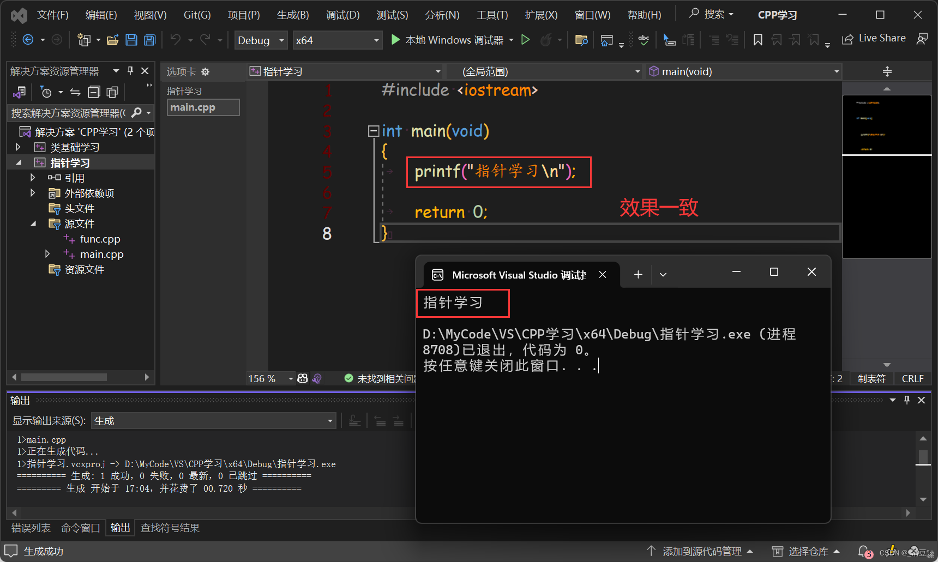Click 添加到源代码管理 in status bar
The image size is (938, 562).
click(700, 552)
